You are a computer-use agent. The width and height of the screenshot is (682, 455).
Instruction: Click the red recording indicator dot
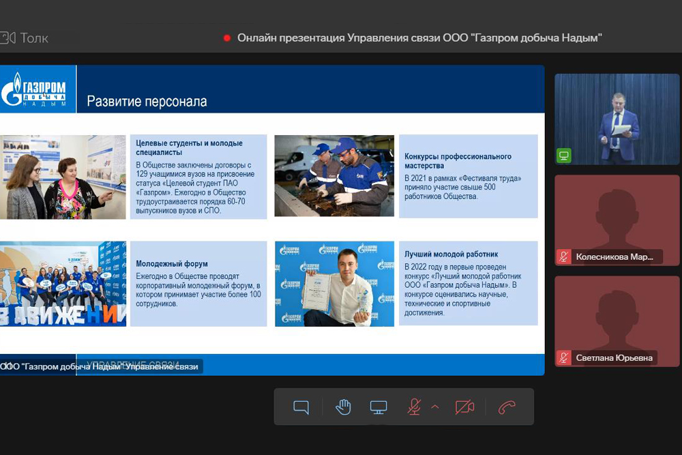click(227, 38)
